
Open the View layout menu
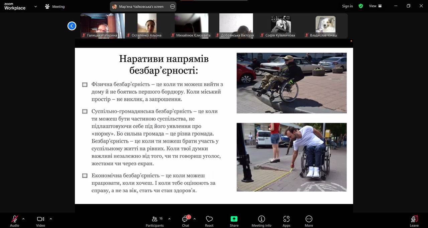pos(375,6)
